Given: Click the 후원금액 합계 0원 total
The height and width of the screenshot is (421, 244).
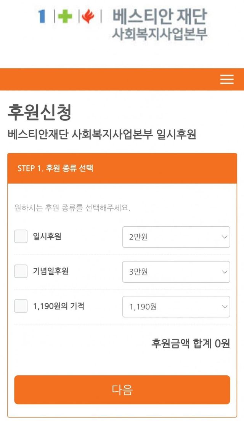Looking at the screenshot, I should point(191,343).
